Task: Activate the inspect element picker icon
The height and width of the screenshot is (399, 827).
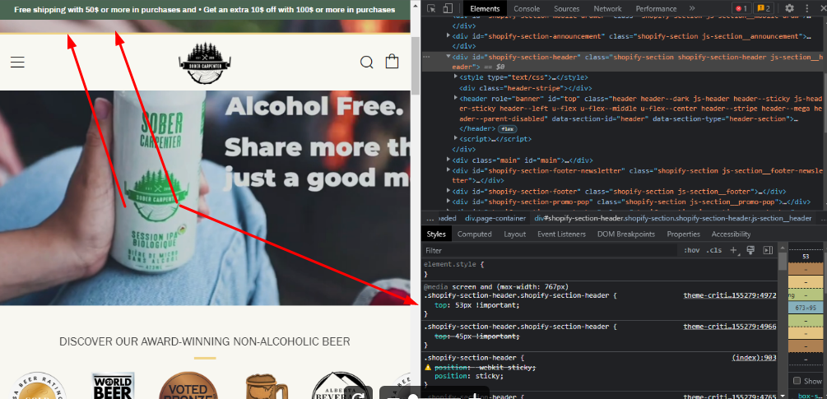Action: point(431,8)
